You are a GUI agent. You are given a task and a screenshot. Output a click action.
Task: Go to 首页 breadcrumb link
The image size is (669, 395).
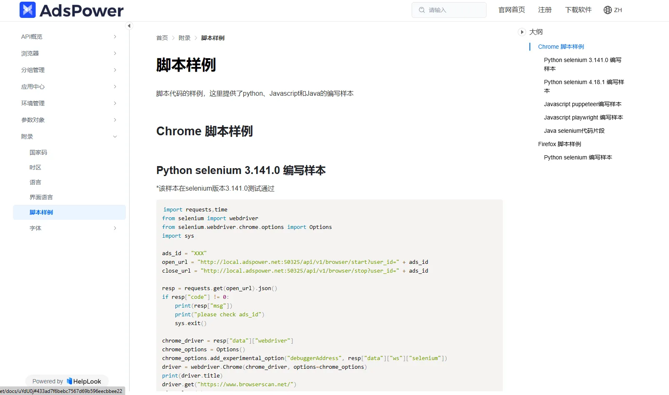162,38
